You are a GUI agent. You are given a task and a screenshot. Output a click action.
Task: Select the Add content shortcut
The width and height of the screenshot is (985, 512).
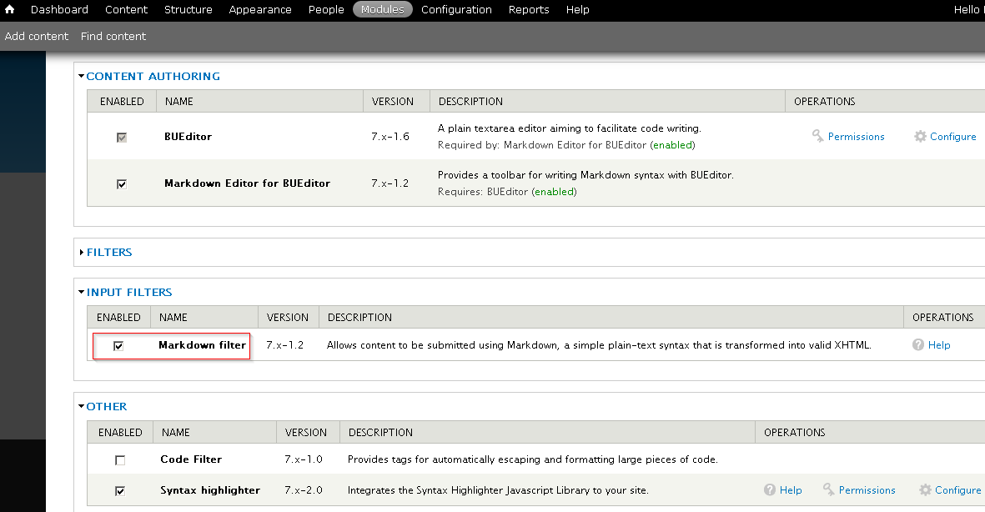[37, 36]
